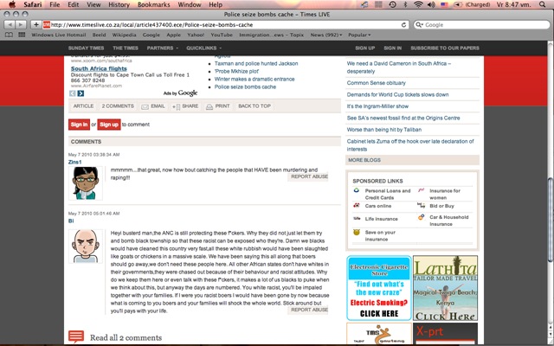Switch to the 2 COMMENTS tab

coord(118,106)
